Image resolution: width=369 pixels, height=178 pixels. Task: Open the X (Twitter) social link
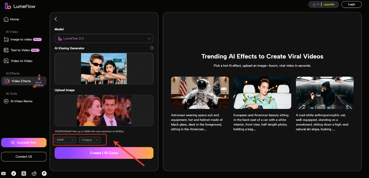[x=24, y=173]
